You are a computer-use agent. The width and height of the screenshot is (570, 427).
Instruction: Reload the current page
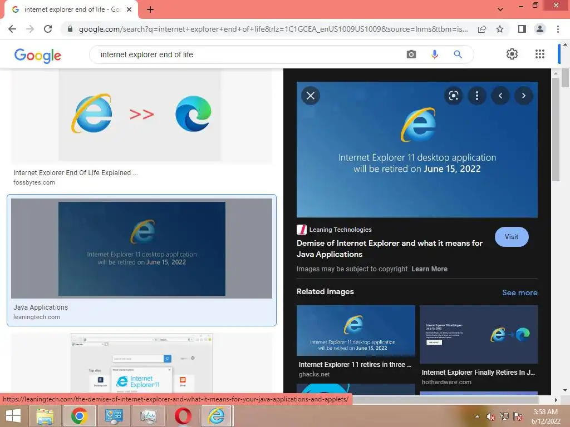[x=48, y=29]
